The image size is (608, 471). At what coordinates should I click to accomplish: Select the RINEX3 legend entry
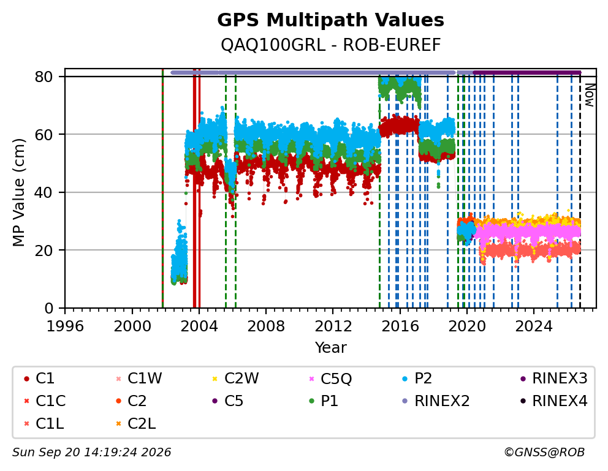[x=553, y=379]
